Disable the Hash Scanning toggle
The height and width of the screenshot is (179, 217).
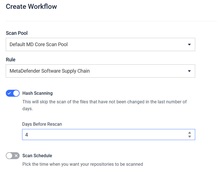13,93
